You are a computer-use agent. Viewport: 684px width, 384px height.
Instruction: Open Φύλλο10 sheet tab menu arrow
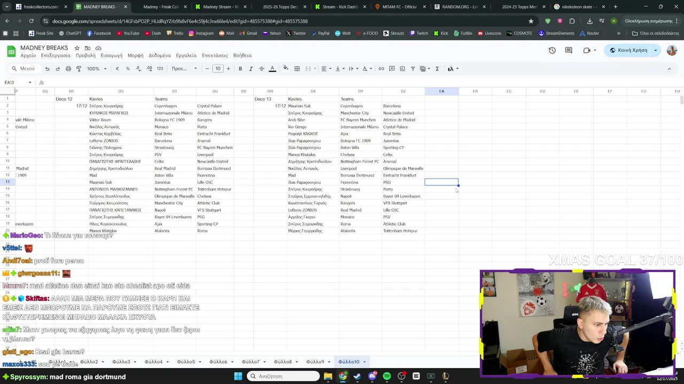(364, 362)
